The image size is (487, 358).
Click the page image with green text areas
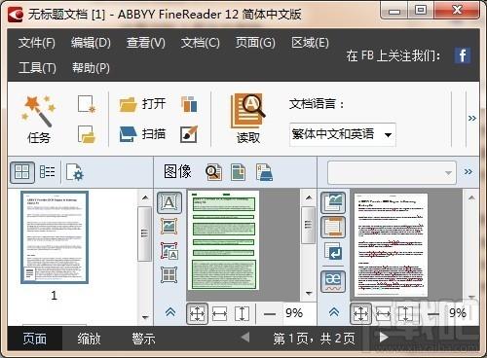click(223, 240)
